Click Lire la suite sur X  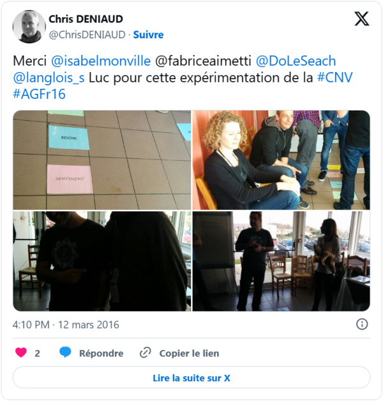pos(191,378)
